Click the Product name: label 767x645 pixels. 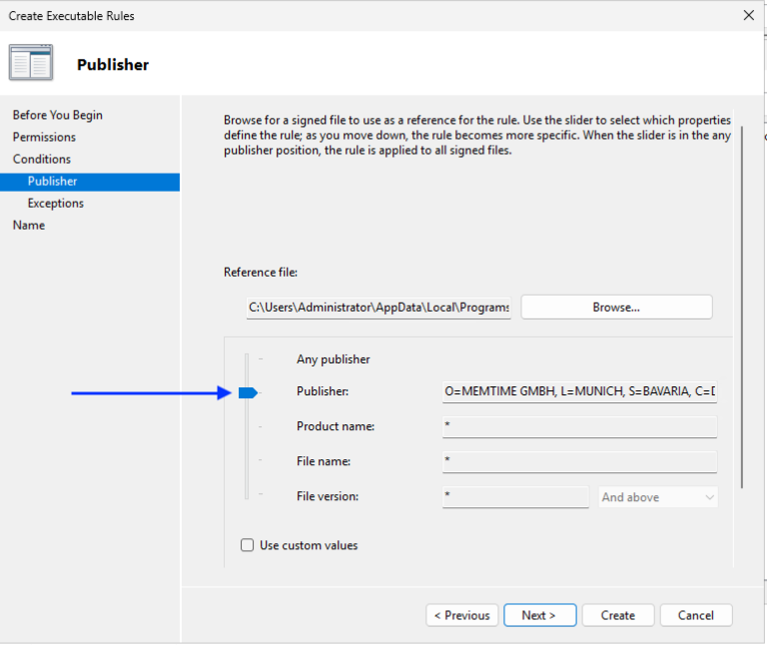pos(336,426)
